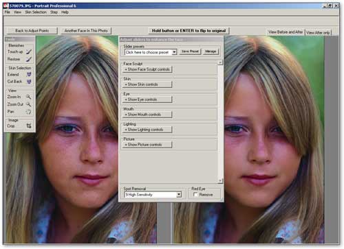344x249 pixels.
Task: Open the Skin Selection menu
Action: pos(36,12)
